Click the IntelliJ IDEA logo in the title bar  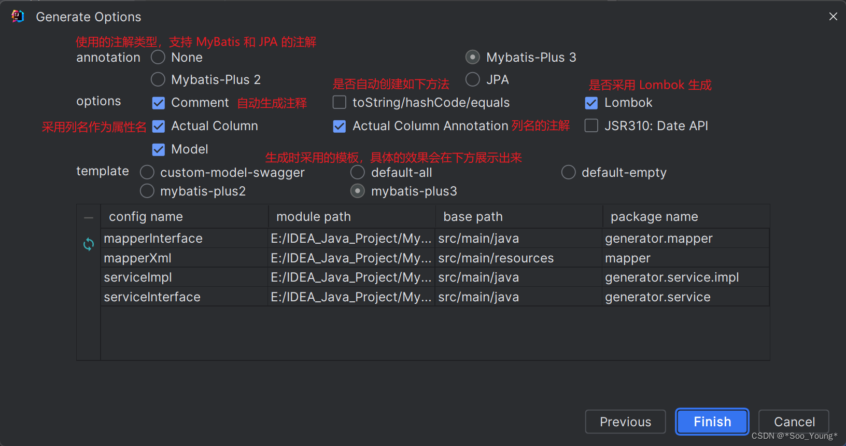pyautogui.click(x=17, y=16)
